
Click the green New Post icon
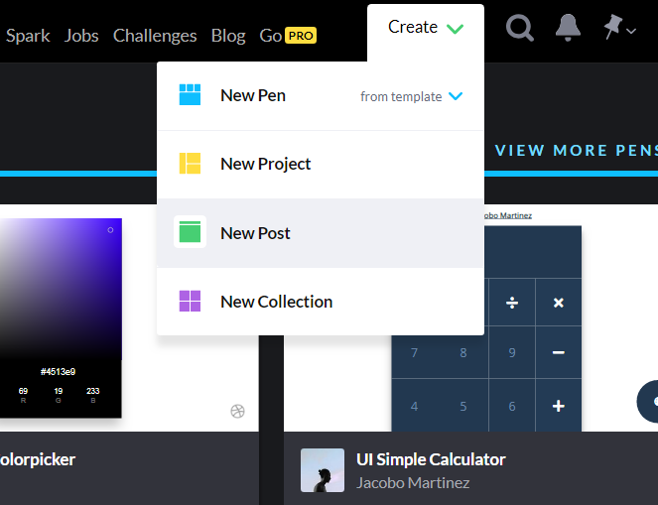[x=190, y=232]
